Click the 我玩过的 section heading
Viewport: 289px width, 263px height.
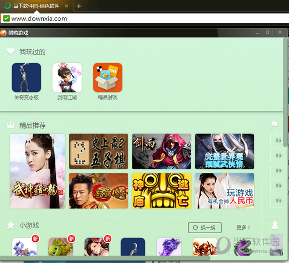pos(32,52)
